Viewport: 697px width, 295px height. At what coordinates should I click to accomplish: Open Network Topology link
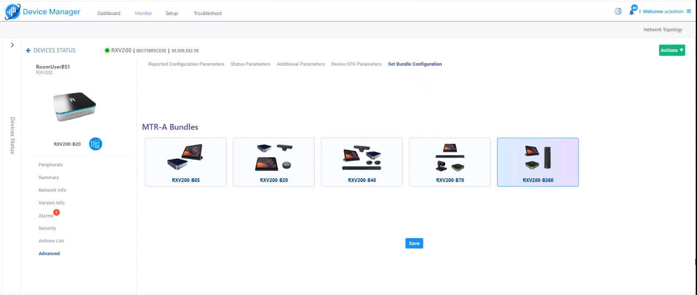pos(663,29)
